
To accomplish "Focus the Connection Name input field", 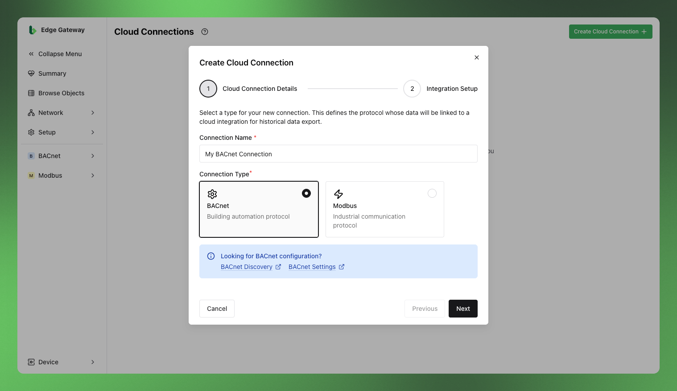I will coord(338,154).
